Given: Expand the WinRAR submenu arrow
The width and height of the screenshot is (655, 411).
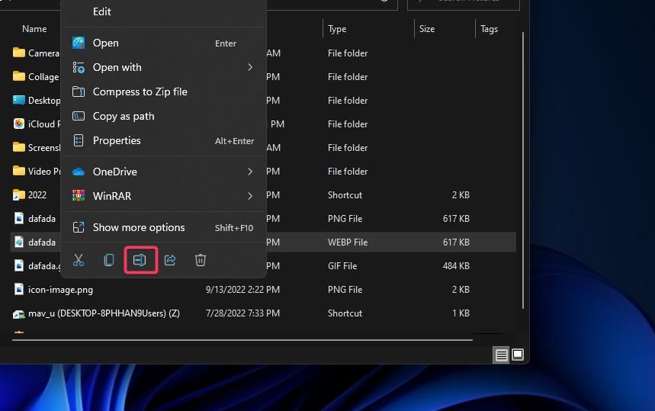Looking at the screenshot, I should point(250,196).
